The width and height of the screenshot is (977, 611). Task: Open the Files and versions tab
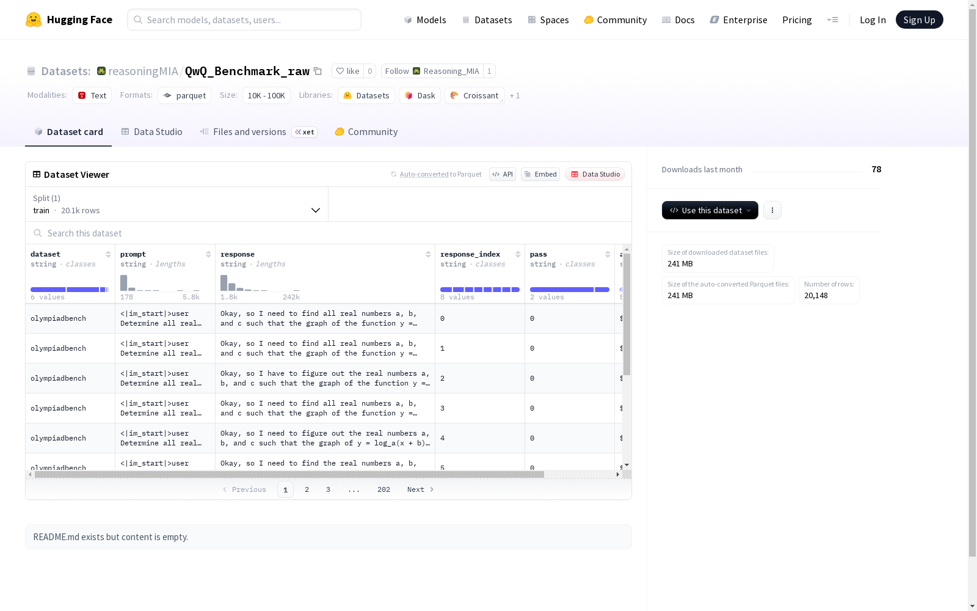coord(259,132)
